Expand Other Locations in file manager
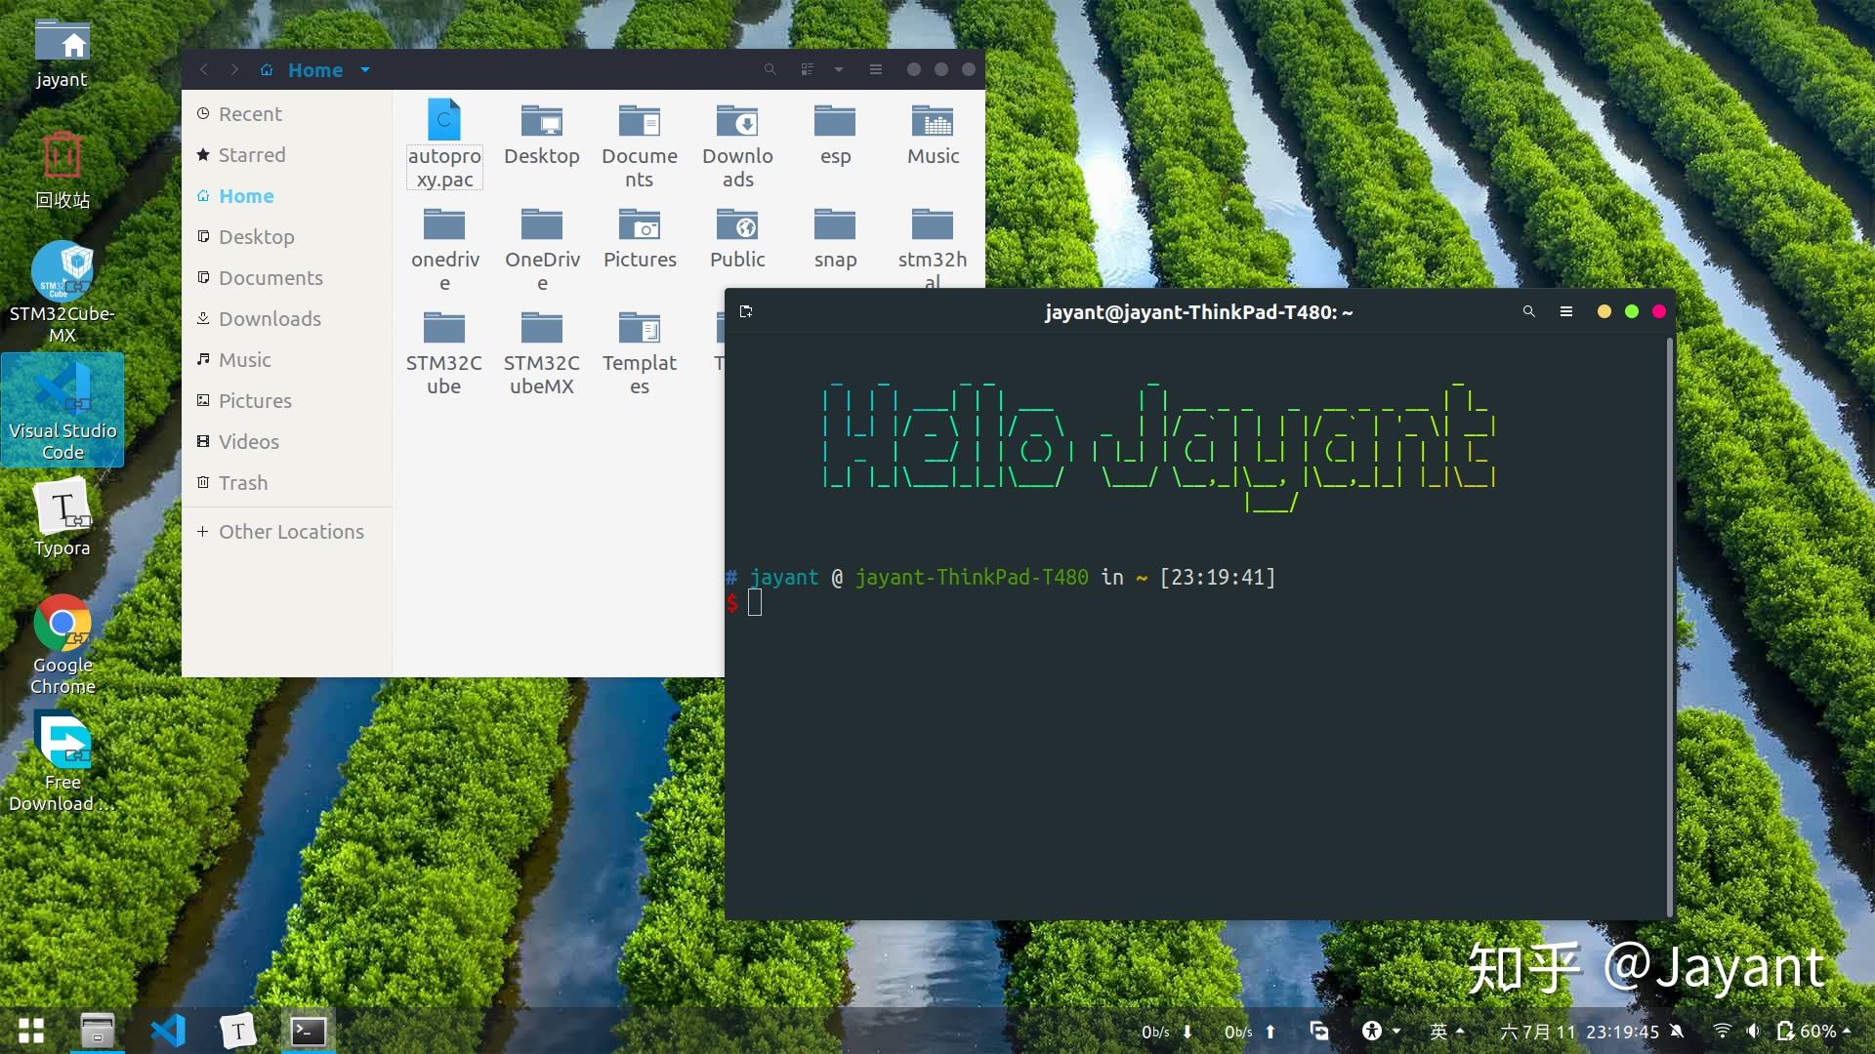The width and height of the screenshot is (1875, 1054). pos(291,532)
